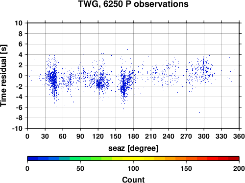
Task: Click x-axis tick label "330"
Action: click(x=221, y=136)
